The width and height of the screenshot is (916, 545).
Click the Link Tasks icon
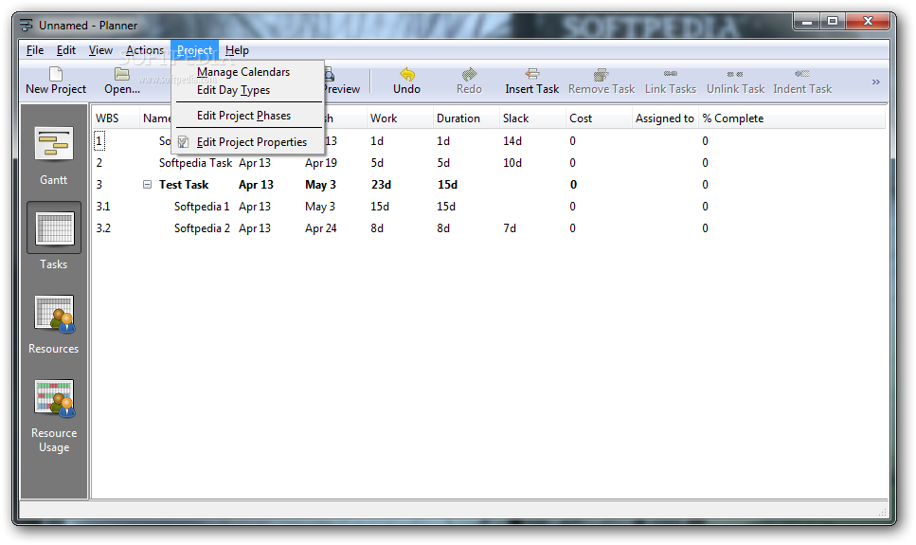pos(670,74)
